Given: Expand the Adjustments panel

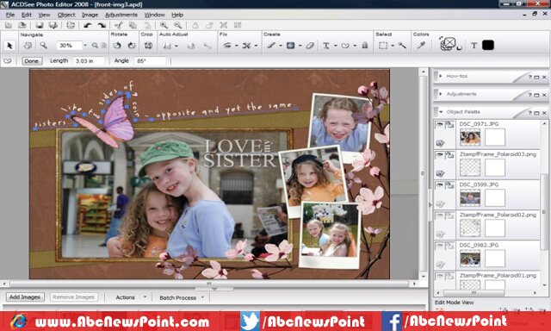Looking at the screenshot, I should (441, 94).
